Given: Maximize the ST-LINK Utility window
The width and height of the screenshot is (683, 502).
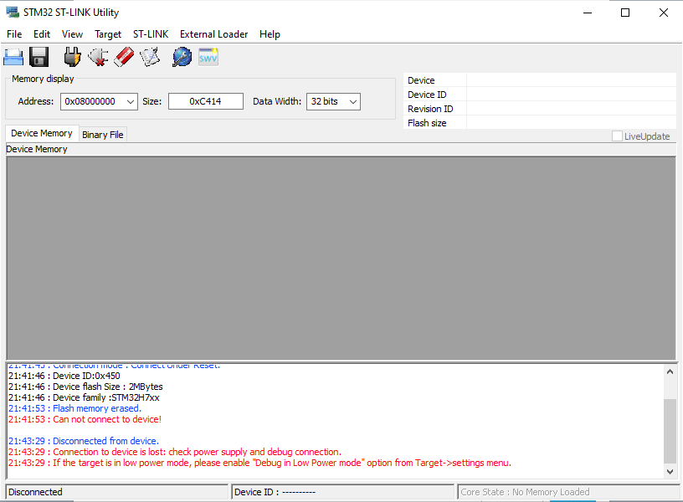Looking at the screenshot, I should pyautogui.click(x=625, y=13).
